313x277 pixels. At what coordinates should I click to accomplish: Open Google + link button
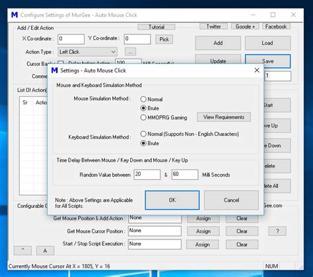(245, 26)
